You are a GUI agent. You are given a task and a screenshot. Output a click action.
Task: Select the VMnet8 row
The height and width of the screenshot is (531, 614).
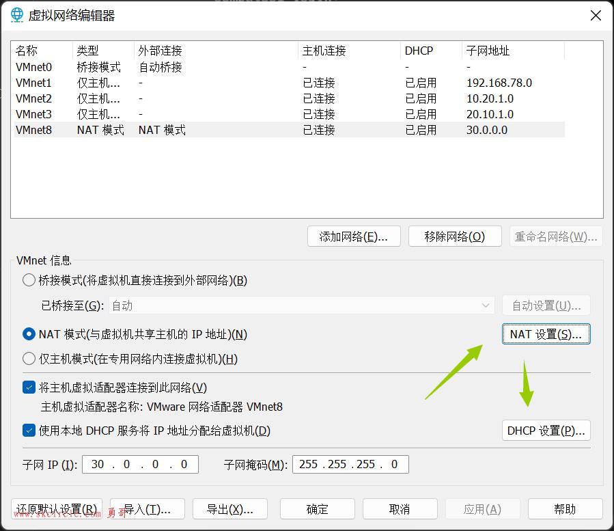click(x=290, y=130)
